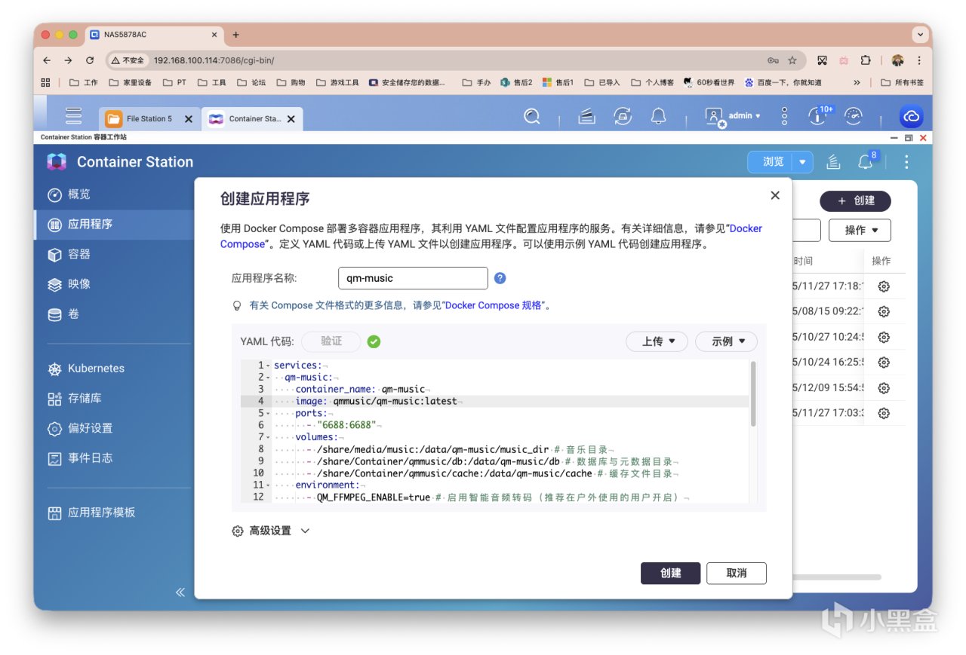Open the QTS more options vertical dots
966x655 pixels.
[x=785, y=116]
